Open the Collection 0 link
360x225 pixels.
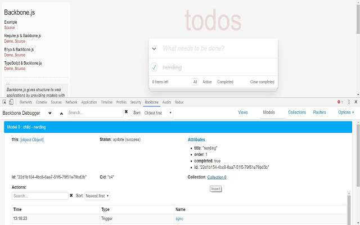coord(217,177)
